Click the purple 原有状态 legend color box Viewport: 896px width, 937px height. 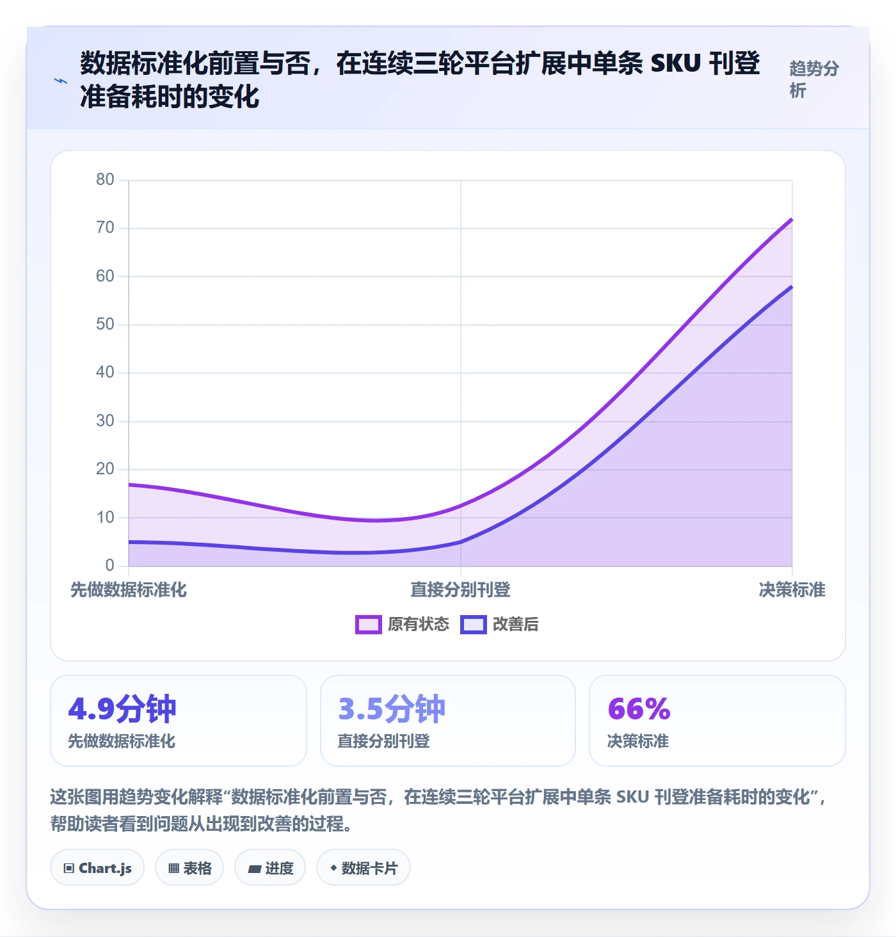tap(369, 624)
